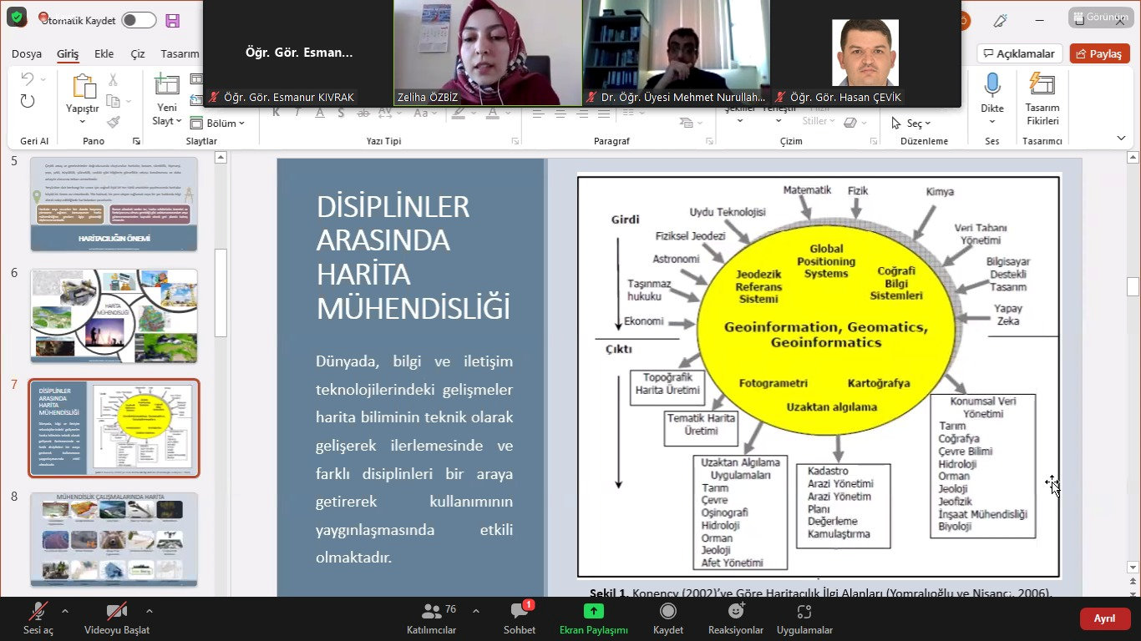This screenshot has height=641, width=1141.
Task: Toggle the Otomatik Kaydet autosave switch
Action: pyautogui.click(x=139, y=20)
